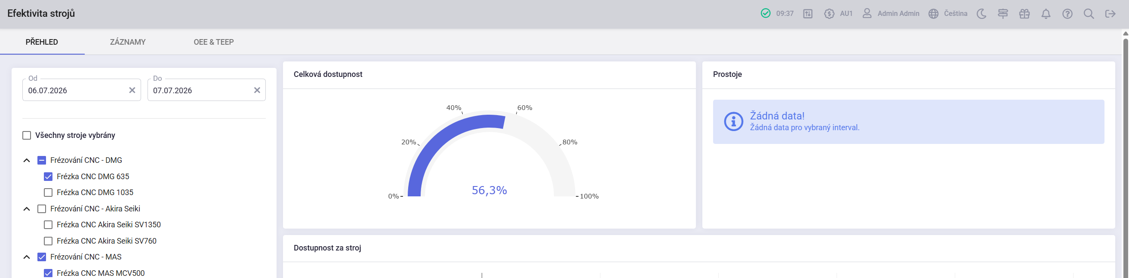Collapse the Frézování CNC - MAS group

pos(27,257)
